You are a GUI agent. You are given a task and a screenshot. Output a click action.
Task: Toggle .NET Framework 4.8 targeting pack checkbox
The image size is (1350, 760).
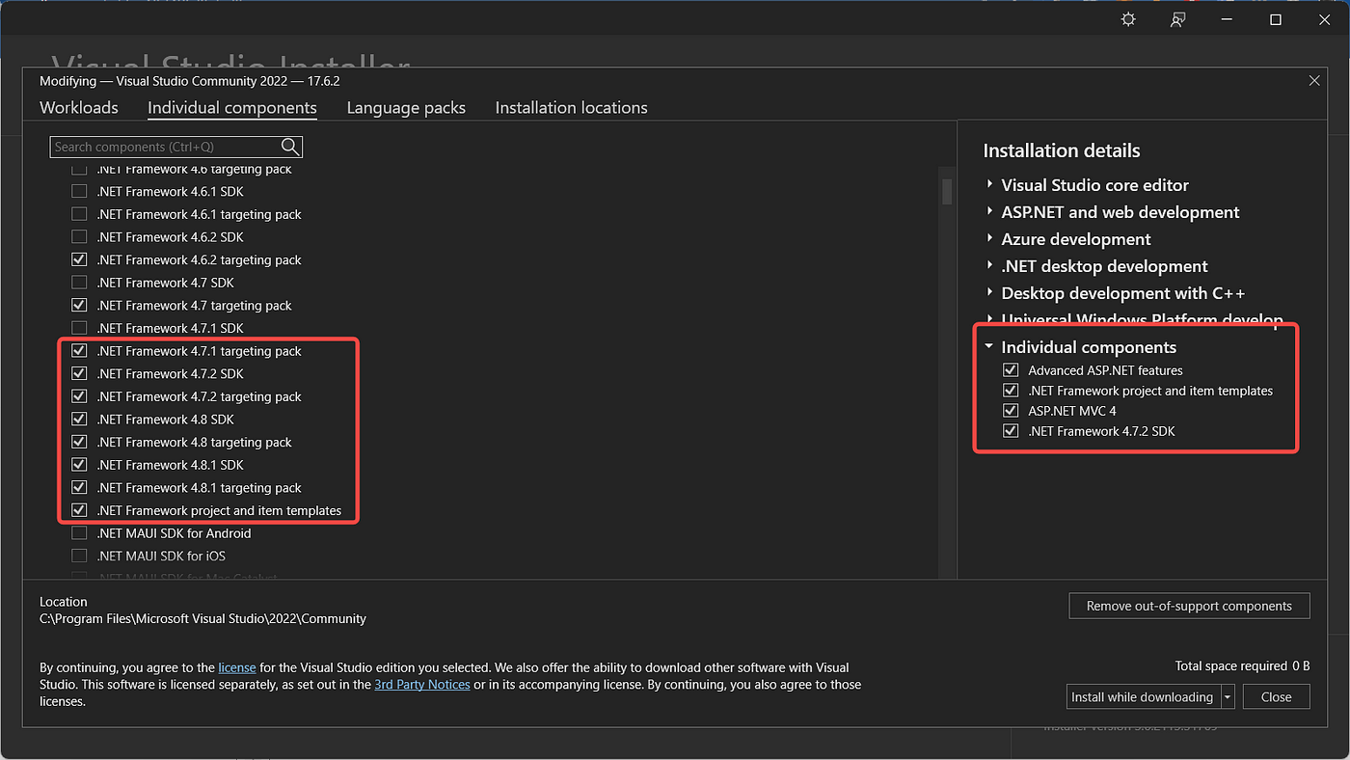(79, 442)
